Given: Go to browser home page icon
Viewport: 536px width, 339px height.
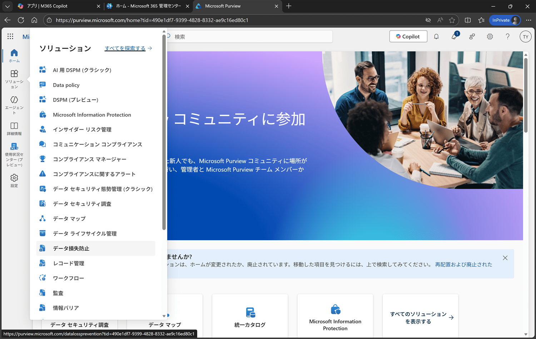Looking at the screenshot, I should pos(34,20).
